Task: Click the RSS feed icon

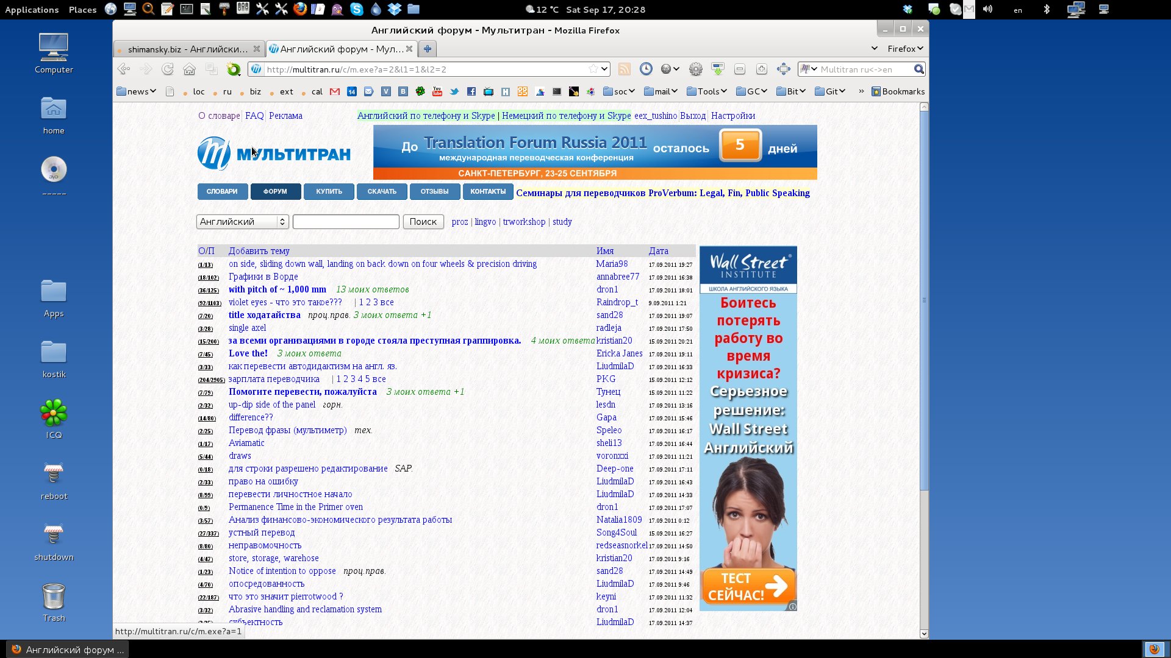Action: click(625, 69)
